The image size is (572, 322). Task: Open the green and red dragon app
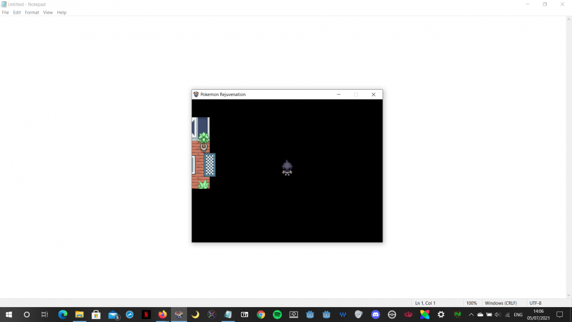coord(458,315)
